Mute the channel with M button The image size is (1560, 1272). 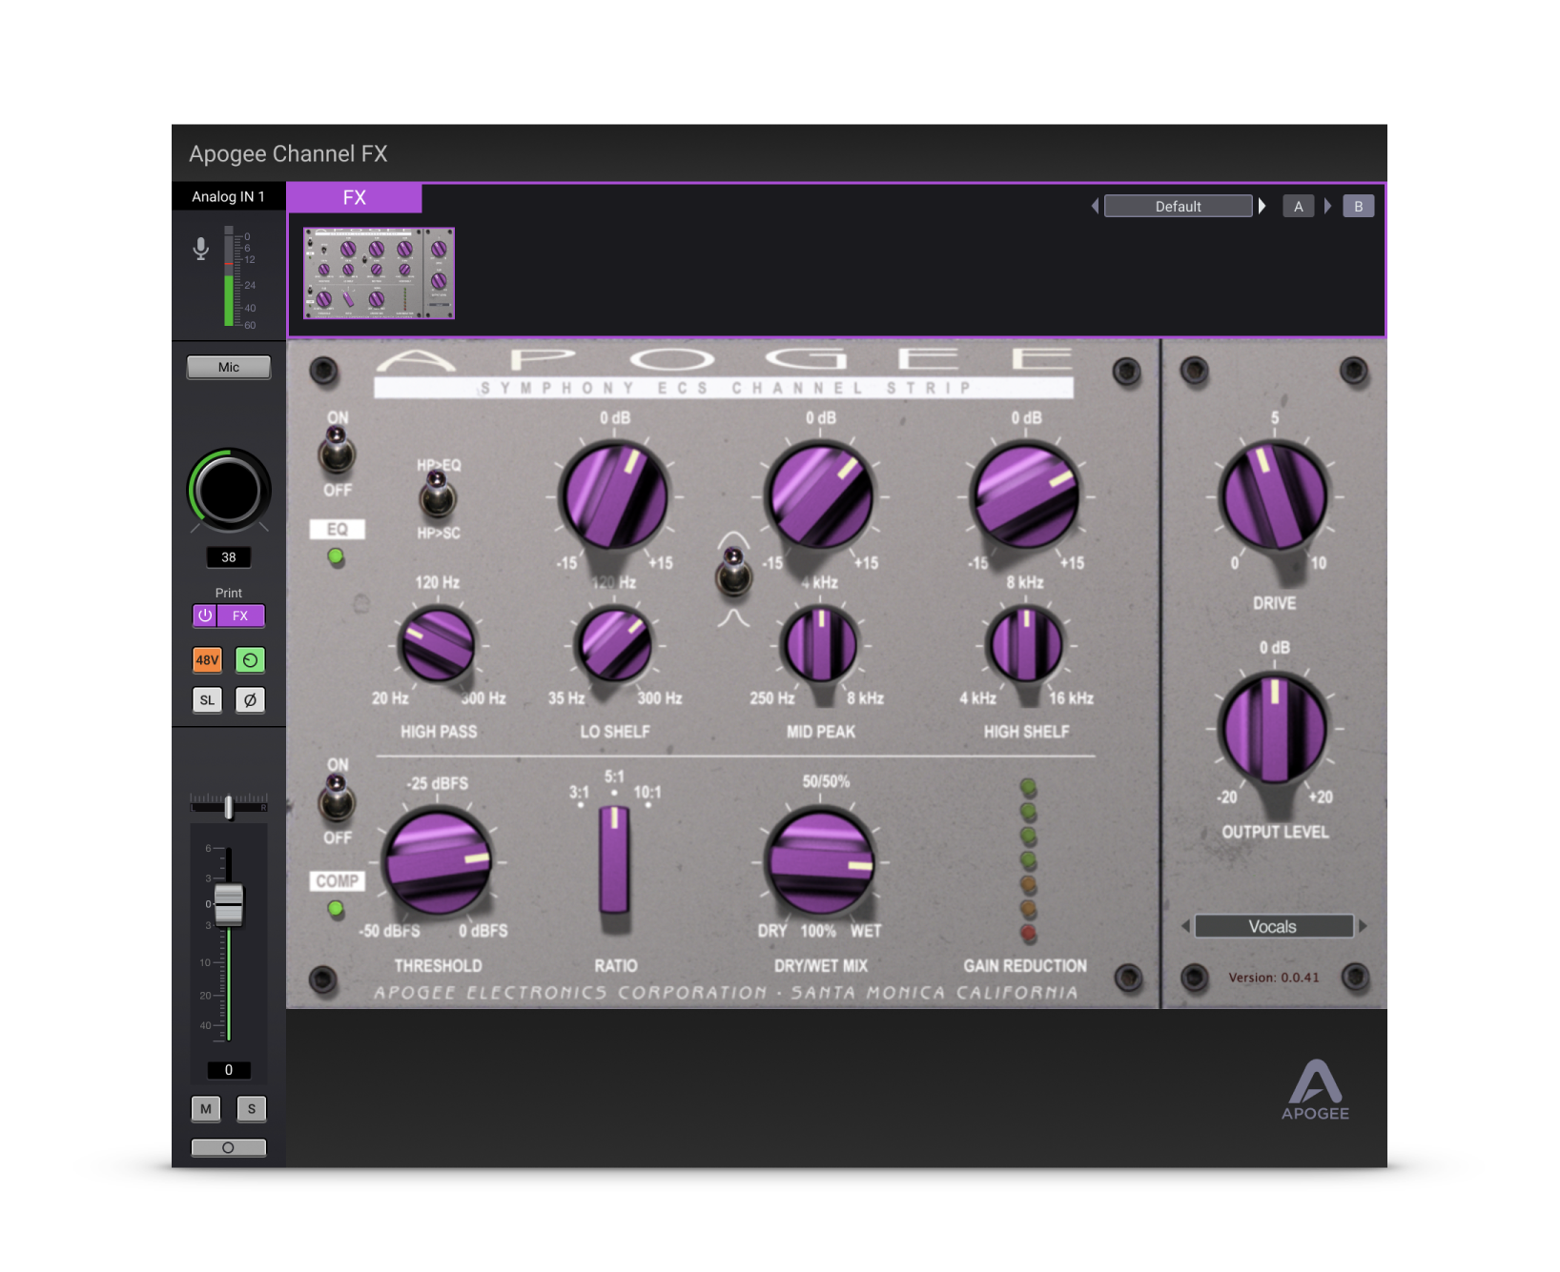[x=206, y=1108]
